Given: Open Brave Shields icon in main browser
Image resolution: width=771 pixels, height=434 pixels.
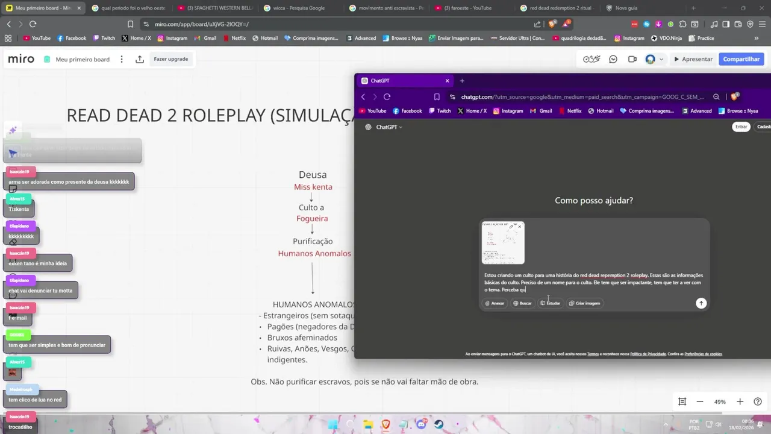Looking at the screenshot, I should 552,24.
